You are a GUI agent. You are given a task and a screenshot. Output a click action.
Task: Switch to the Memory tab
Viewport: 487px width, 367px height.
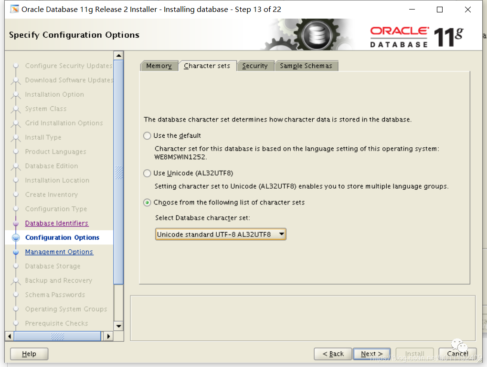click(159, 66)
